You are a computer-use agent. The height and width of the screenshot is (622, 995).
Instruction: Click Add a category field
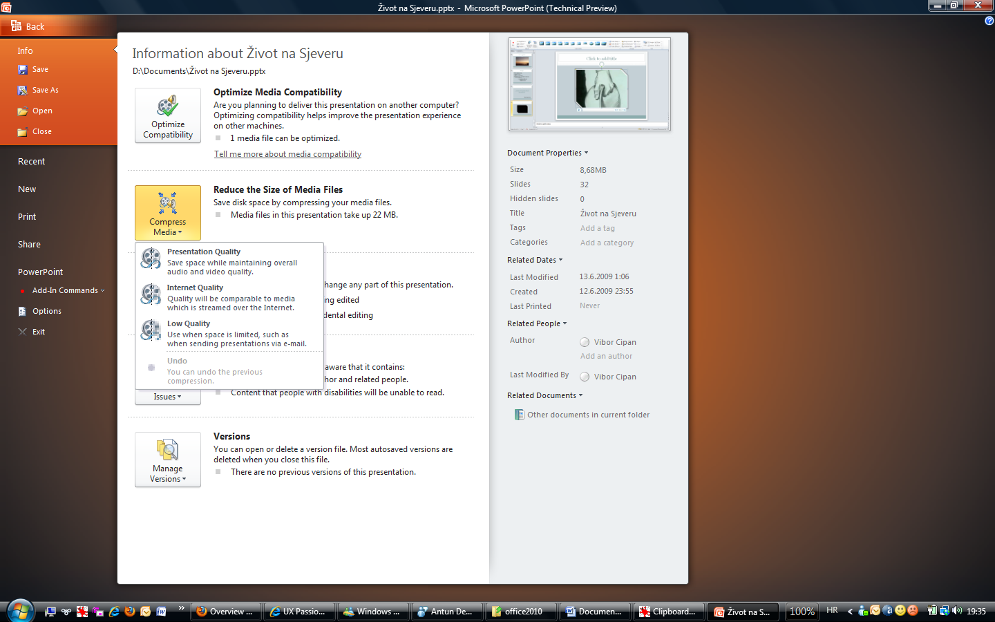[x=607, y=243]
